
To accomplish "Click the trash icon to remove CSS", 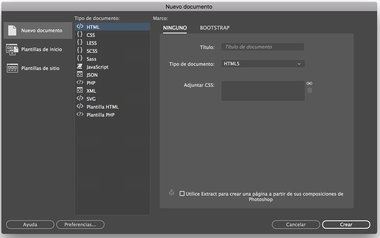I will 309,90.
